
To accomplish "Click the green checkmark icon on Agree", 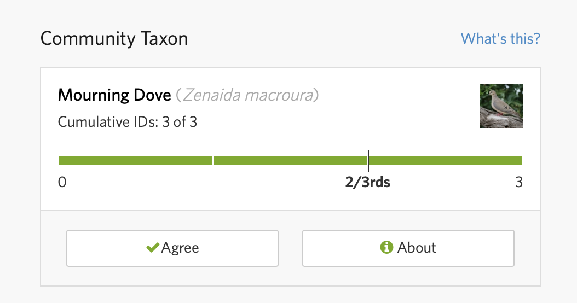I will coord(153,248).
